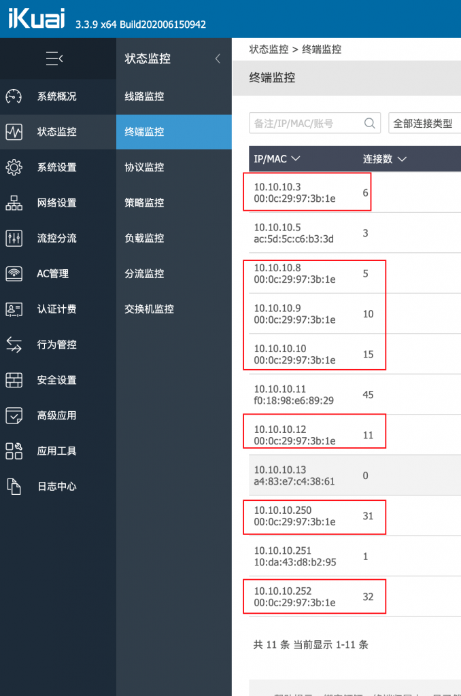Open 应用工具 menu item

pos(58,451)
